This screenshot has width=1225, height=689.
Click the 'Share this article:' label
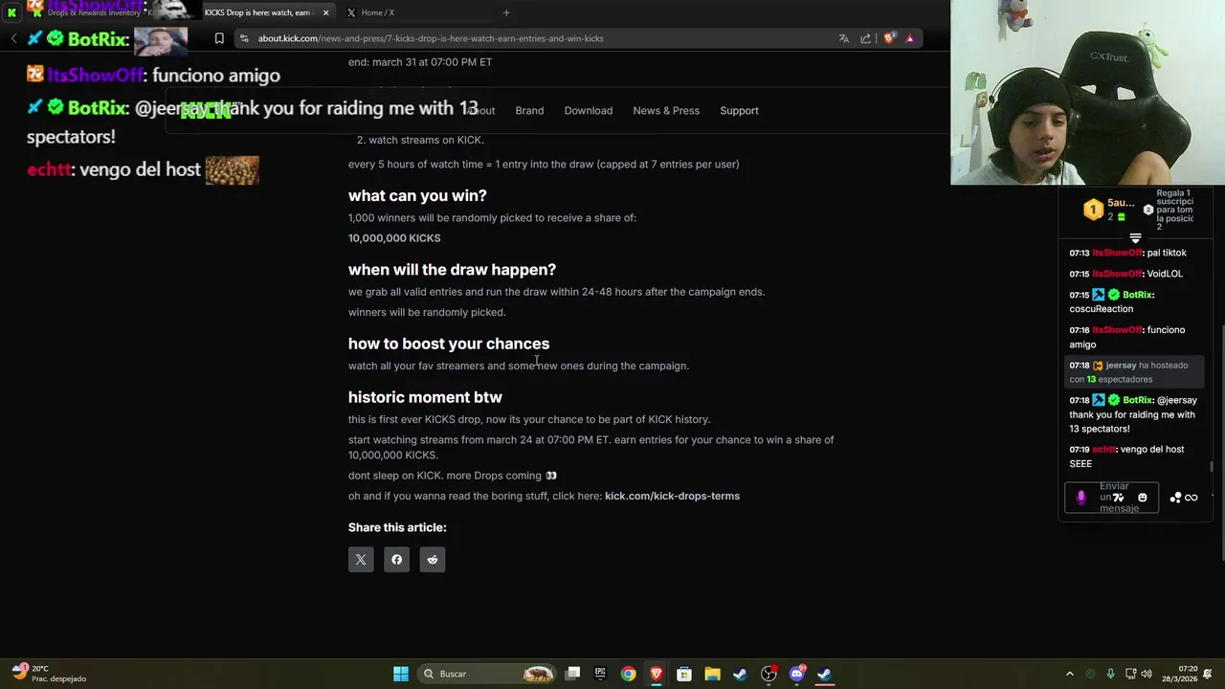pyautogui.click(x=397, y=527)
